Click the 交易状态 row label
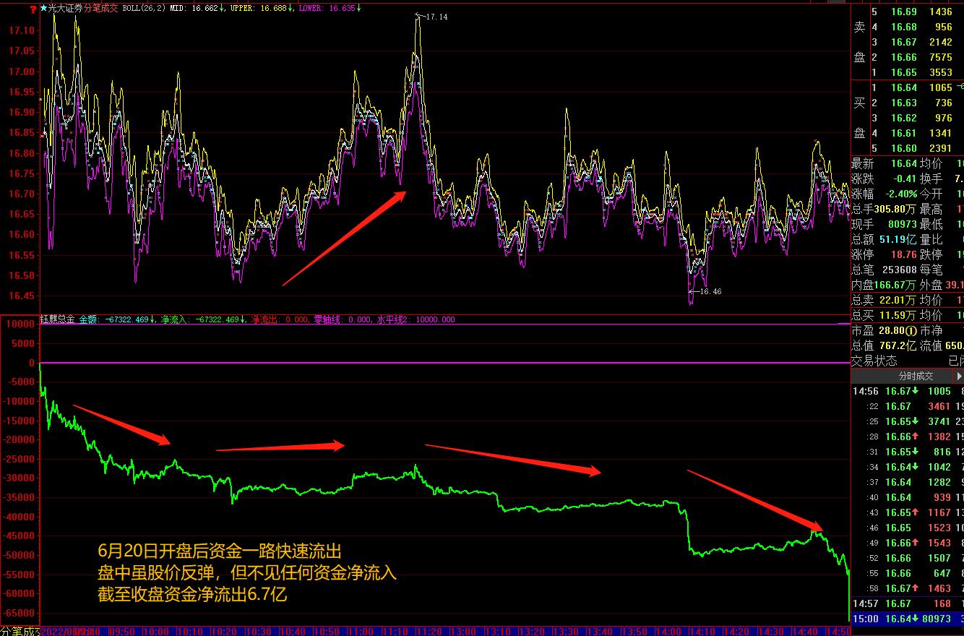Viewport: 964px width, 636px height. (x=874, y=361)
